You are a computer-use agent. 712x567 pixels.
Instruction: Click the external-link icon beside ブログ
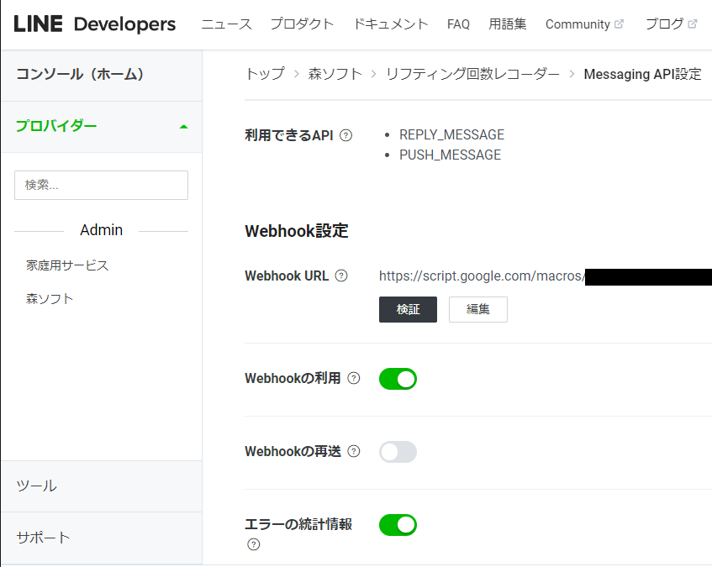[x=693, y=24]
